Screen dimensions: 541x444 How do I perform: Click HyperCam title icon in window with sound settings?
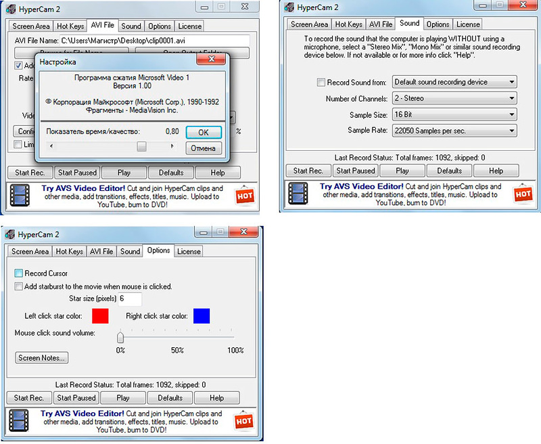coord(289,7)
